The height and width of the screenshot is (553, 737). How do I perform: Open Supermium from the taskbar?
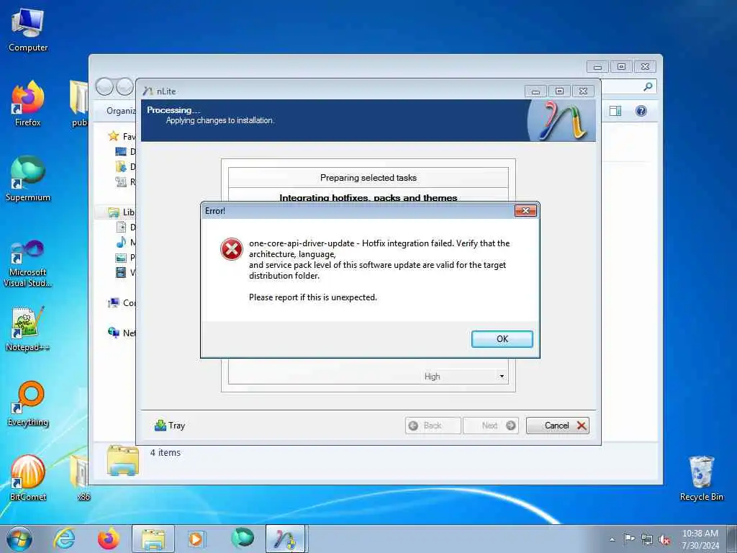(x=242, y=539)
